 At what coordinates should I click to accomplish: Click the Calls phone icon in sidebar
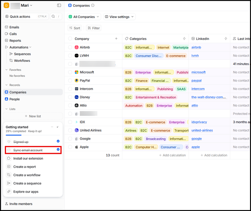pyautogui.click(x=6, y=34)
